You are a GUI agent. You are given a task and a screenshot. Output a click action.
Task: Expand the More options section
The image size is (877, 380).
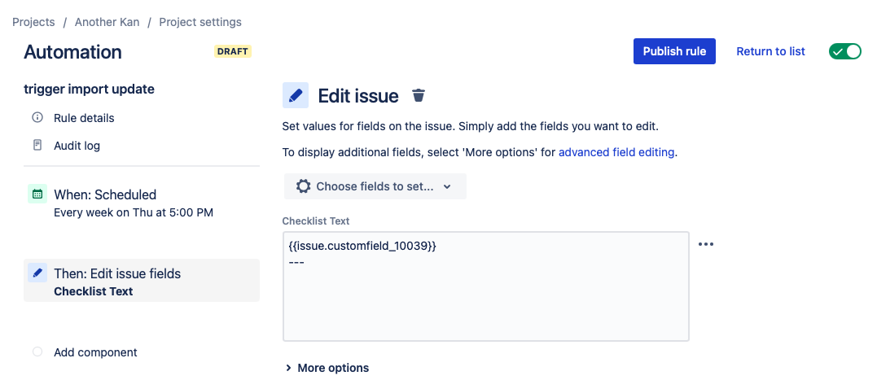[327, 368]
